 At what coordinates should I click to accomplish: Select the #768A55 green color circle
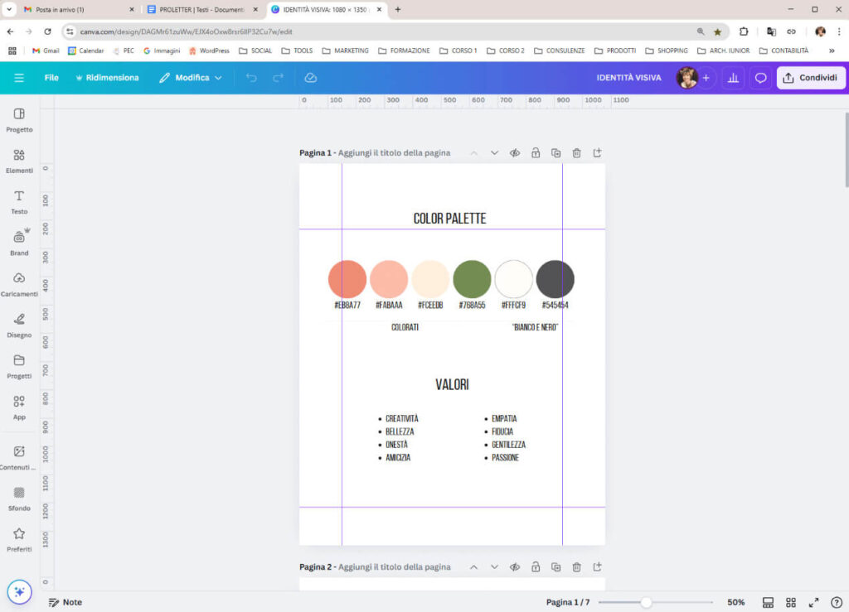click(472, 279)
